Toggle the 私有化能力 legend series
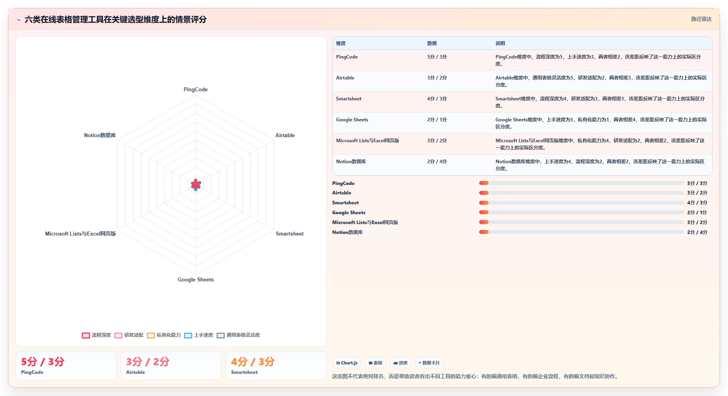728x396 pixels. (163, 335)
